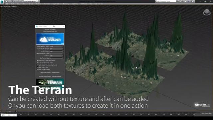Image resolution: width=213 pixels, height=120 pixels.
Task: Open the Perspective viewport label menu
Action: pos(6,6)
